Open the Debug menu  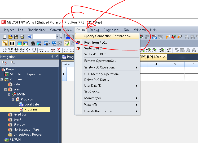coord(94,30)
